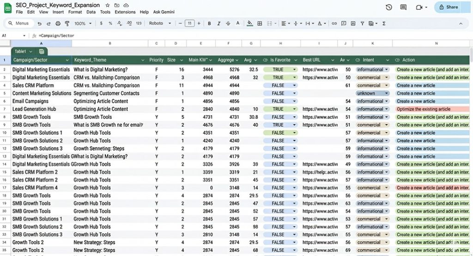
Task: Open the 100% zoom dropdown
Action: 83,23
